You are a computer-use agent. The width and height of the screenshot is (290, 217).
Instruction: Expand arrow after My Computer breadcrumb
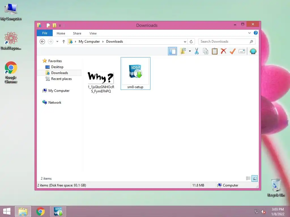coord(103,42)
